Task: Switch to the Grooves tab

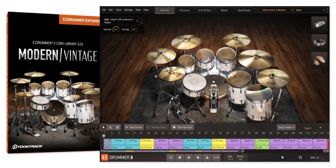Action: pos(185,10)
